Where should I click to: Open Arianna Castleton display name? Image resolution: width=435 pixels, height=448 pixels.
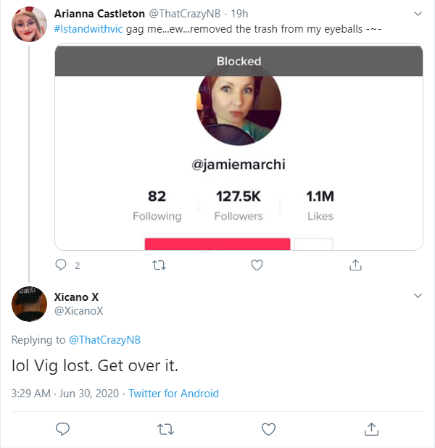pyautogui.click(x=99, y=14)
